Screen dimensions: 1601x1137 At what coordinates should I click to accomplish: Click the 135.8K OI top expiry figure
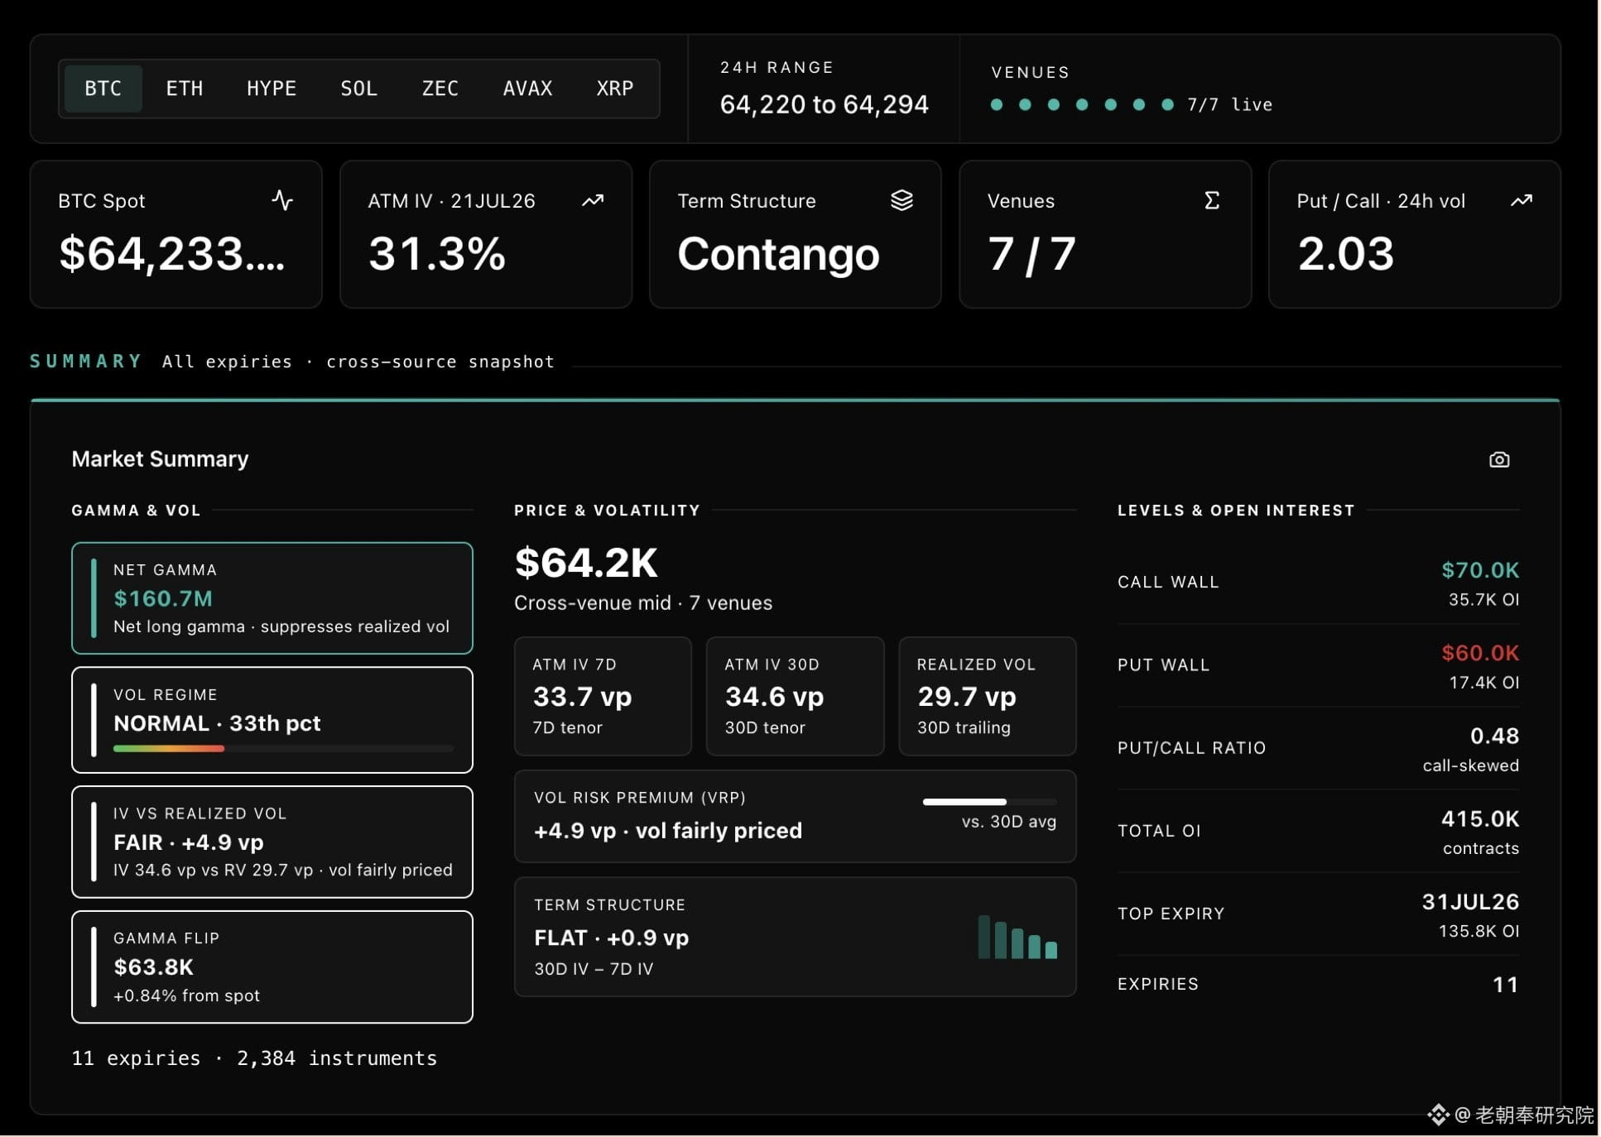click(x=1478, y=930)
